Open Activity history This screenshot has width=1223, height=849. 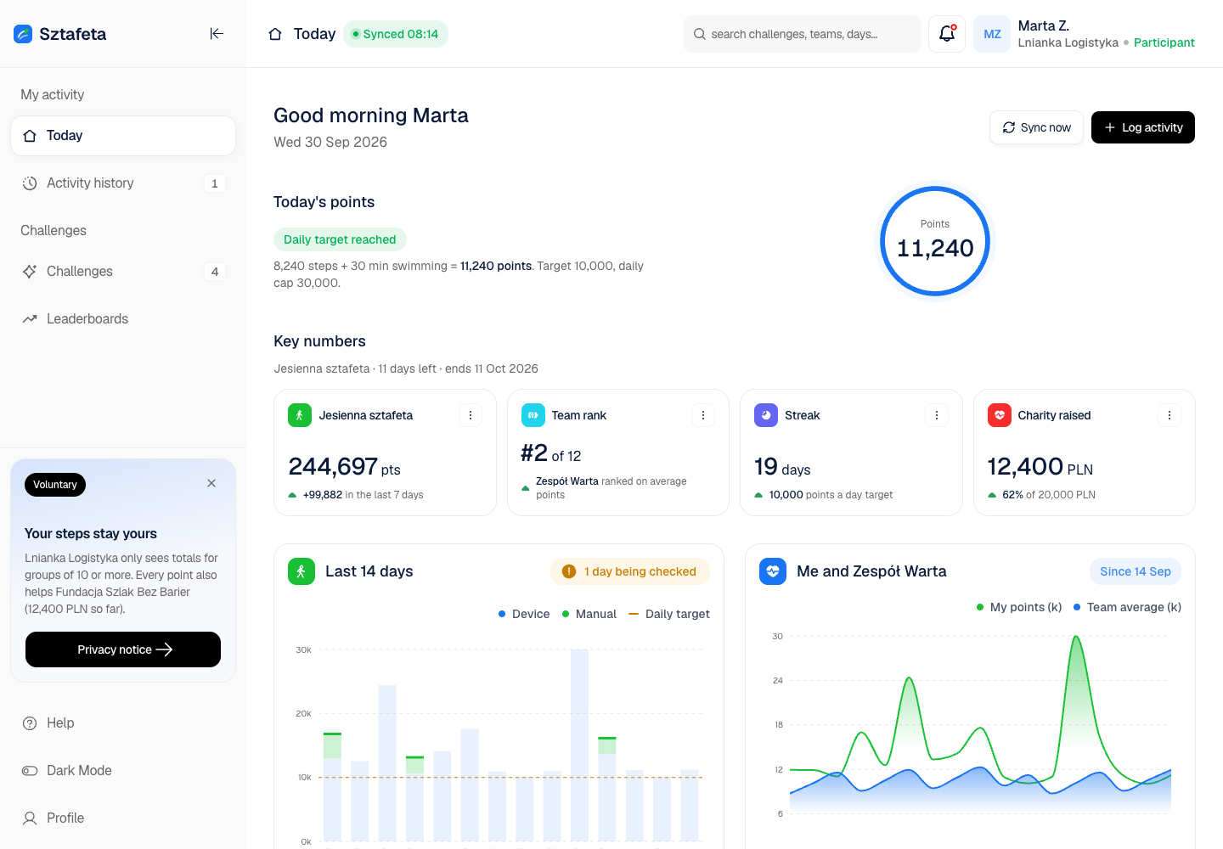(x=123, y=183)
